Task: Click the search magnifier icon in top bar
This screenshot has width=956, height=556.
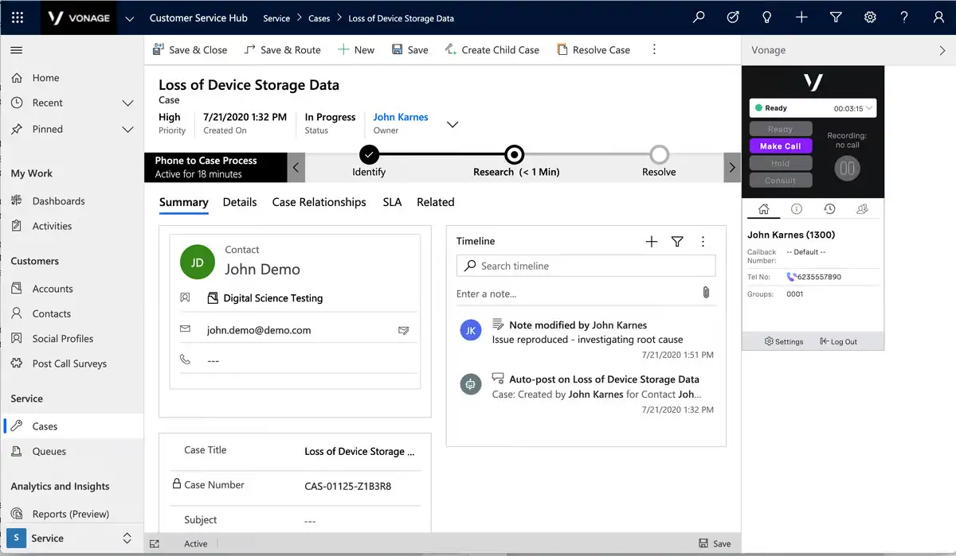Action: coord(699,17)
